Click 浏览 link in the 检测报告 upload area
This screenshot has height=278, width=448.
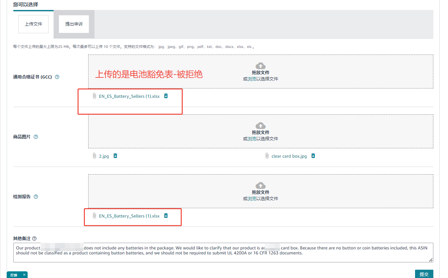click(x=252, y=199)
